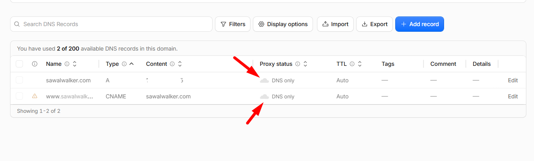Screen dimensions: 534x161
Task: Check the box for the sawalwalker.com A record
Action: click(19, 80)
